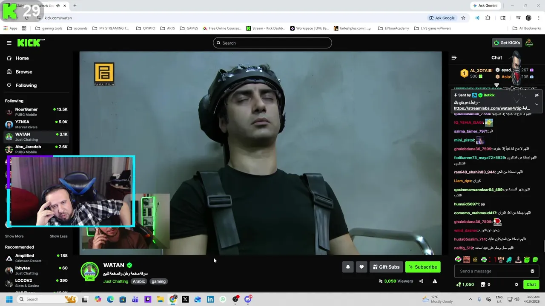Open the gaming tools bookmark folder
The image size is (545, 306).
(x=49, y=28)
